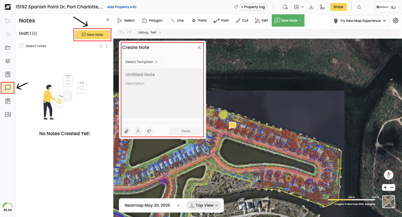
Task: Choose the Cut tool
Action: click(242, 20)
